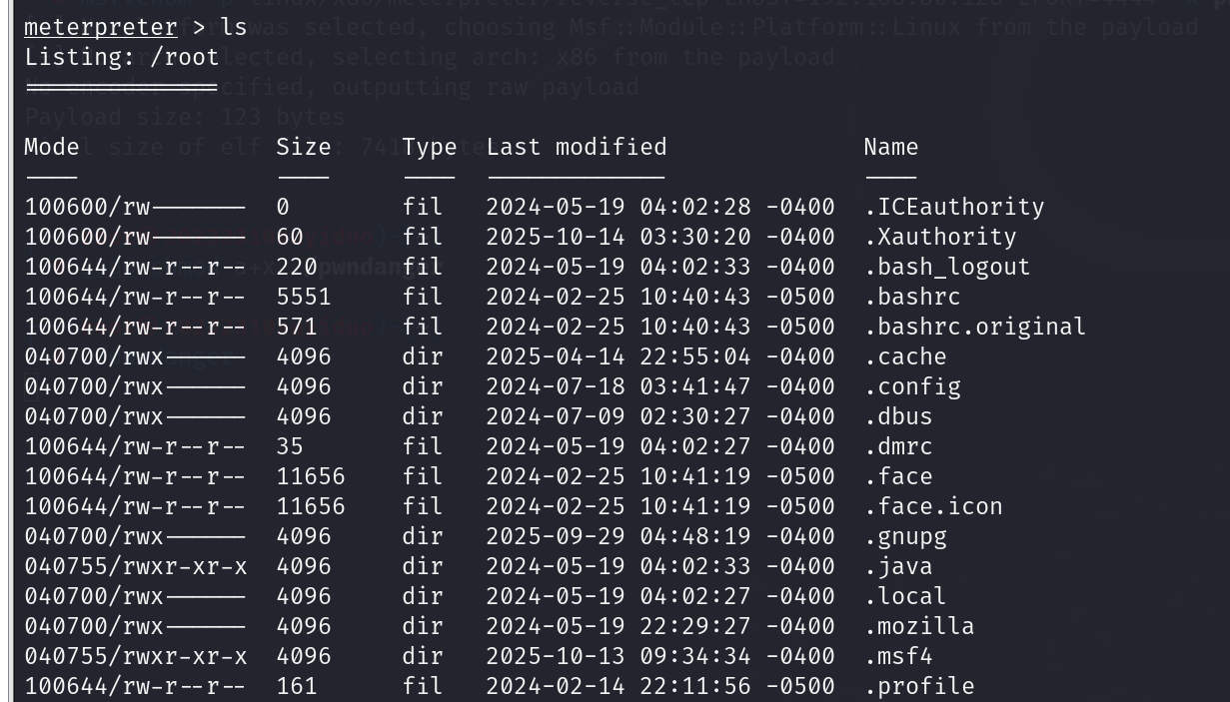The width and height of the screenshot is (1230, 702).
Task: Click the .java directory name
Action: pos(897,566)
